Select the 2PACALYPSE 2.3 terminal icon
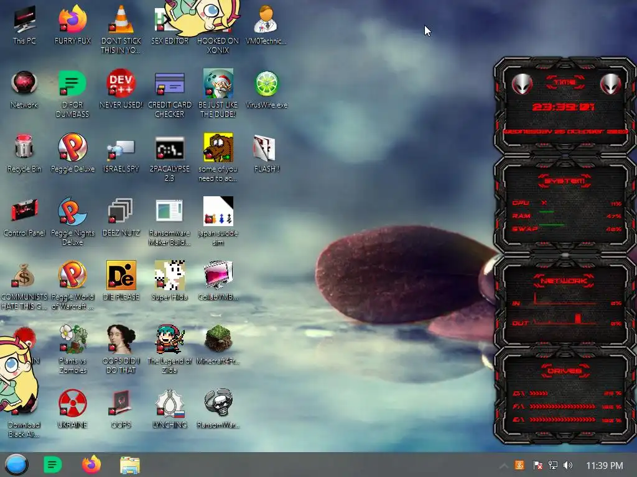Viewport: 637px width, 477px height. 169,148
